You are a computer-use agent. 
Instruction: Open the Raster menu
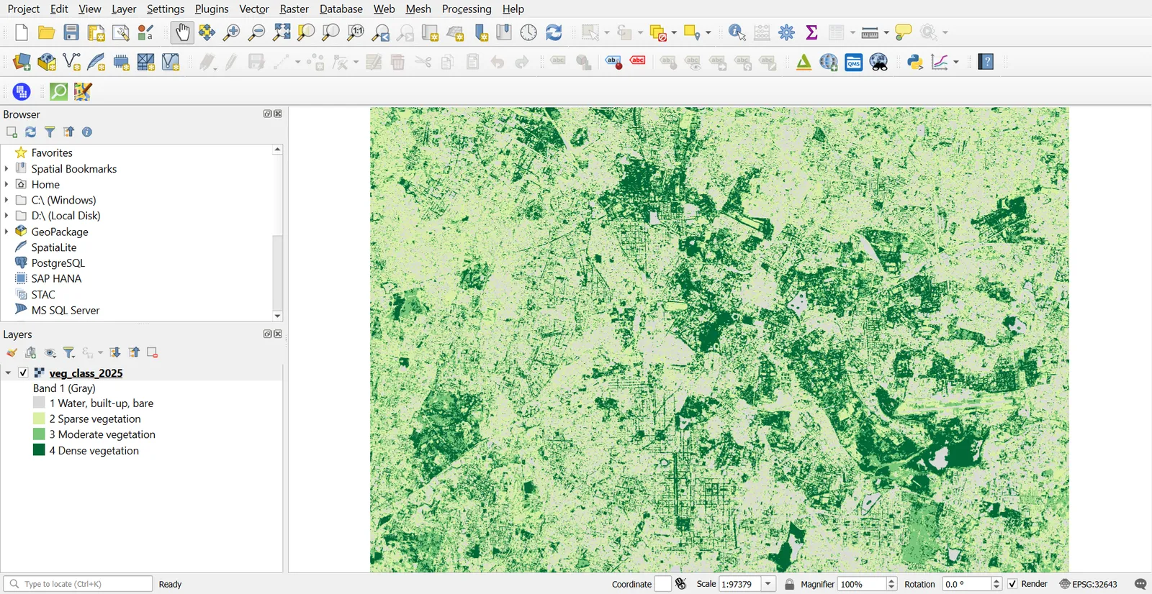click(x=294, y=9)
